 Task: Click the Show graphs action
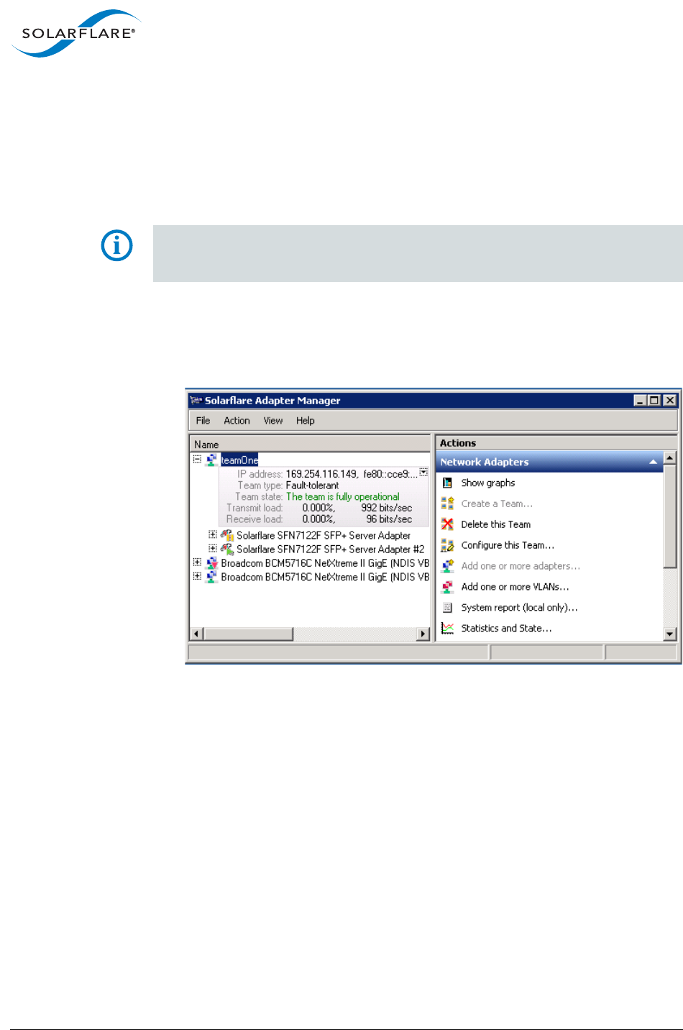tap(488, 483)
